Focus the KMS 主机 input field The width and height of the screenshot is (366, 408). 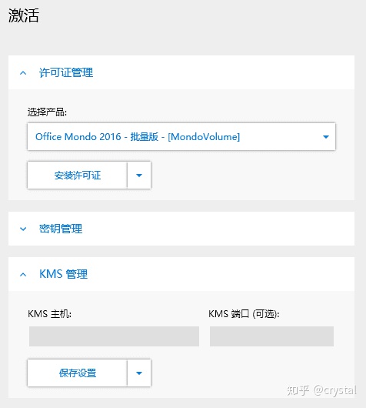[x=114, y=336]
